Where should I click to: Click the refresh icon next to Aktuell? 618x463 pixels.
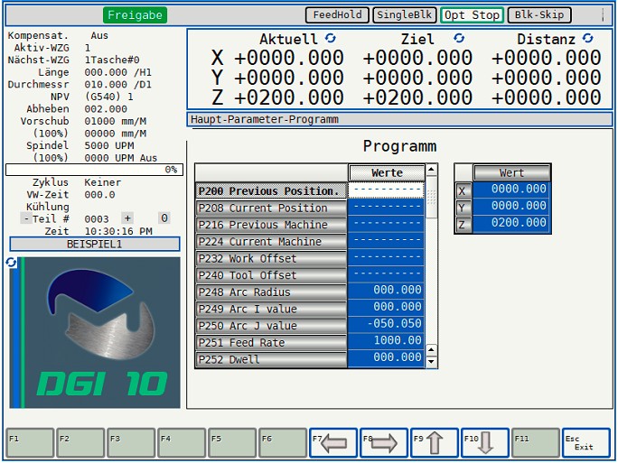331,38
